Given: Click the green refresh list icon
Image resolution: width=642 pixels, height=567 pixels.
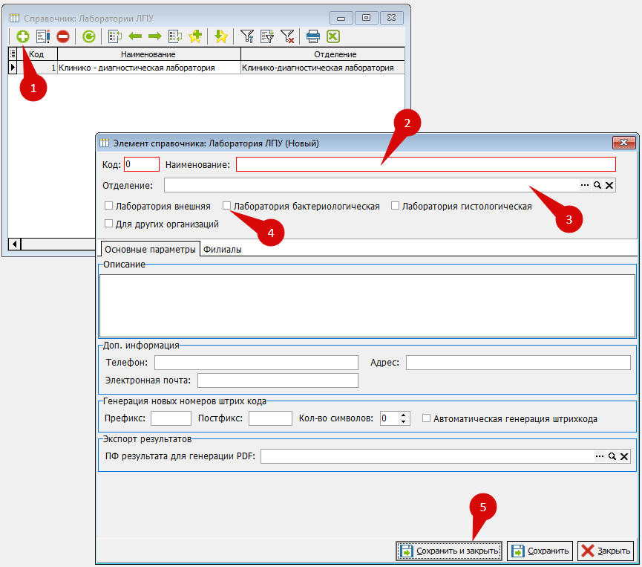Looking at the screenshot, I should pos(88,36).
